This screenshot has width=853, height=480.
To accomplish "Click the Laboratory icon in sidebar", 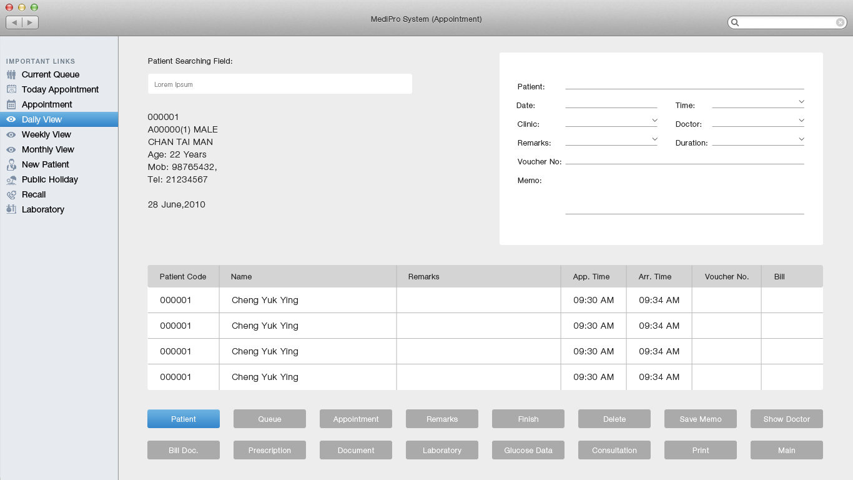I will pyautogui.click(x=11, y=209).
